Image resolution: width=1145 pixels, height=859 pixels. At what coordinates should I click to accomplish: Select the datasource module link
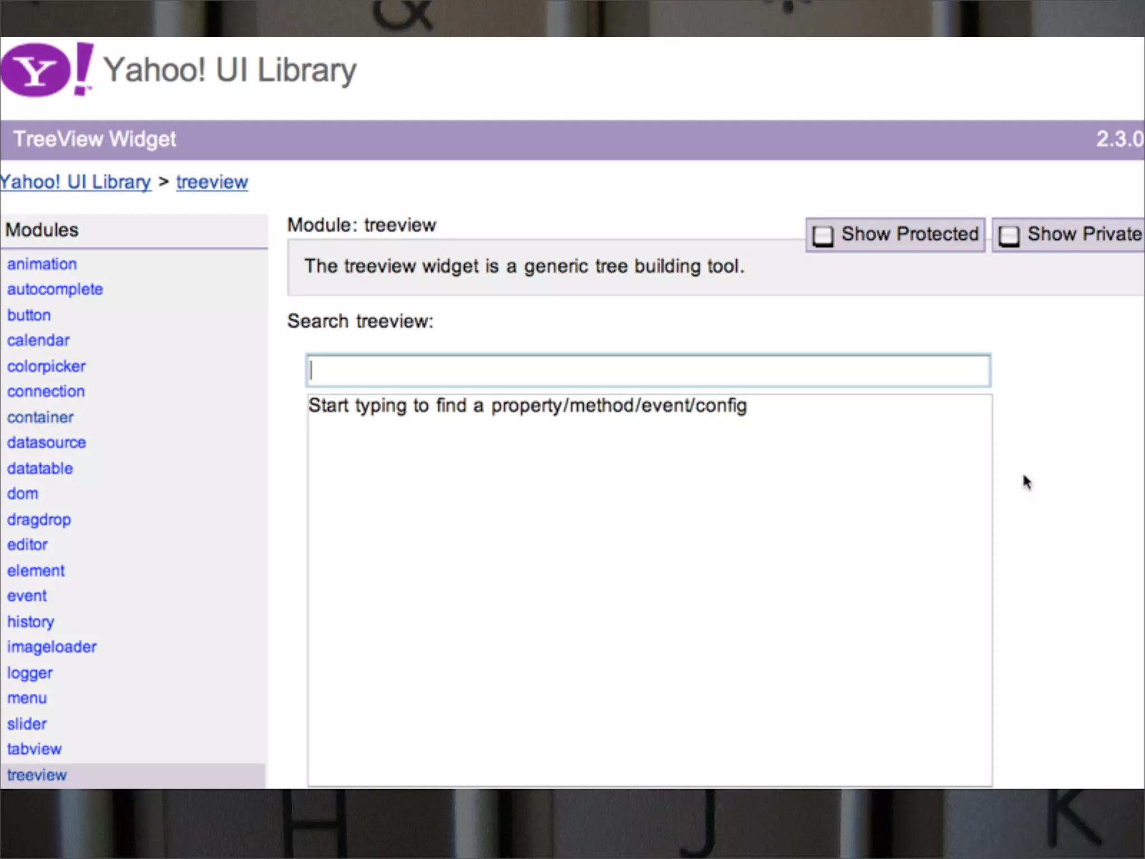46,442
